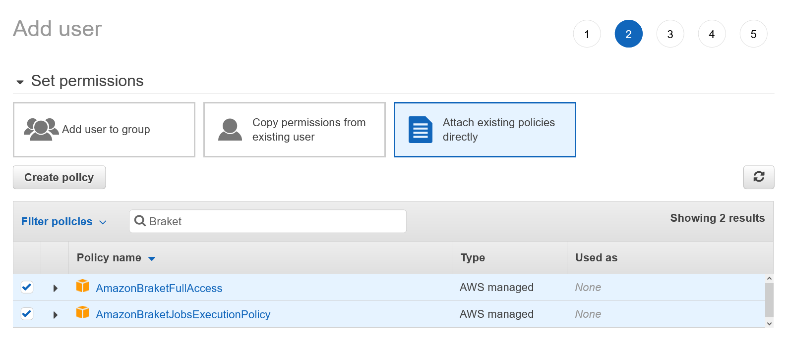The image size is (789, 344).
Task: Click the magnifier icon in search field
Action: pos(140,221)
